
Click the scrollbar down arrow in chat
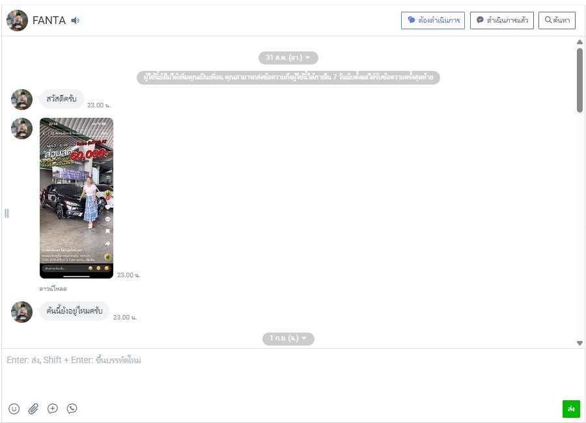[x=579, y=343]
